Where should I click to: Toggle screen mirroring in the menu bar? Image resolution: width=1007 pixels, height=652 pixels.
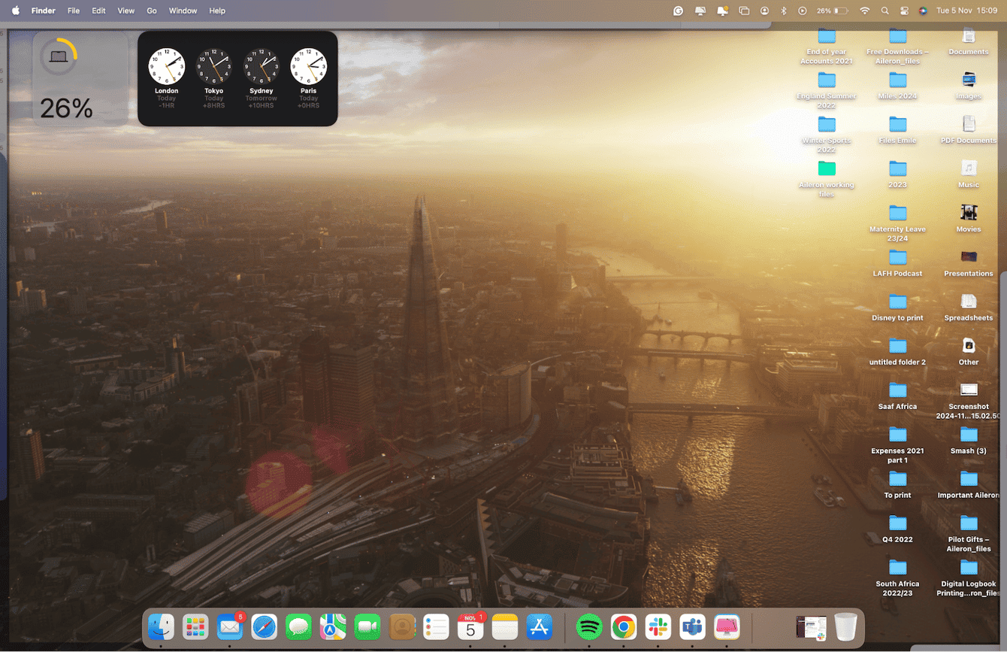coord(700,11)
